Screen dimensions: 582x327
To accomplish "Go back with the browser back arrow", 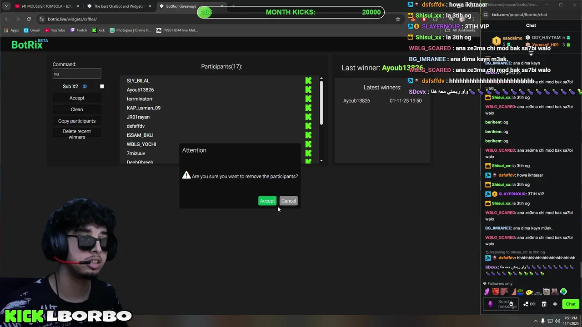I will [7, 19].
